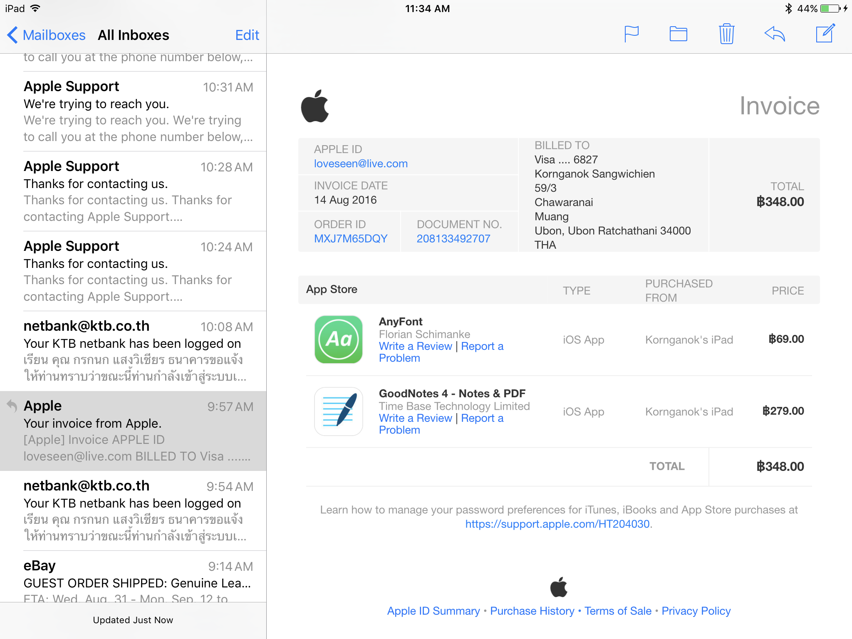The image size is (852, 639).
Task: Tap the Invoice heading
Action: click(x=780, y=106)
